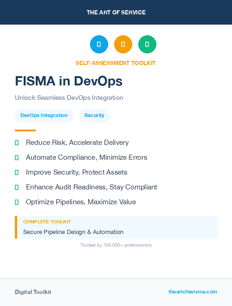This screenshot has width=232, height=306.
Task: Click the blue circle icon
Action: 99,44
